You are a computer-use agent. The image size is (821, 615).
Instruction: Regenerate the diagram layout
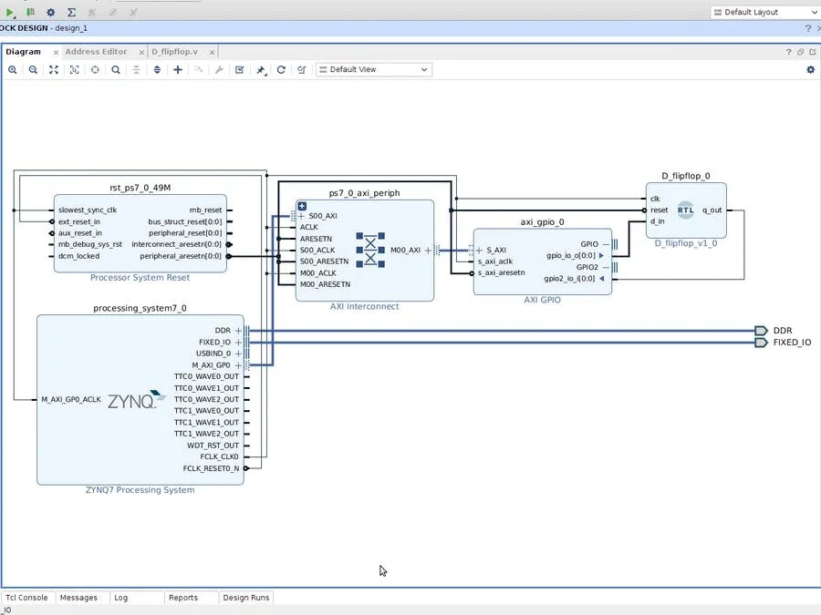[280, 69]
